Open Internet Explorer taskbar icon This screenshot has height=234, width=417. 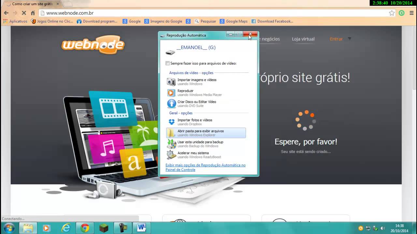tap(66, 228)
